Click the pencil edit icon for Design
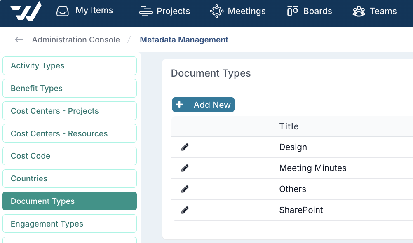This screenshot has height=243, width=413. coord(185,147)
